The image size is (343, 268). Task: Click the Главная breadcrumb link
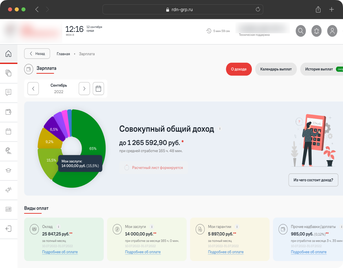(x=63, y=54)
